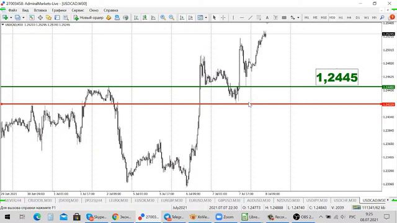Show hidden tray icons chevron
This screenshot has width=397, height=223.
(x=321, y=217)
